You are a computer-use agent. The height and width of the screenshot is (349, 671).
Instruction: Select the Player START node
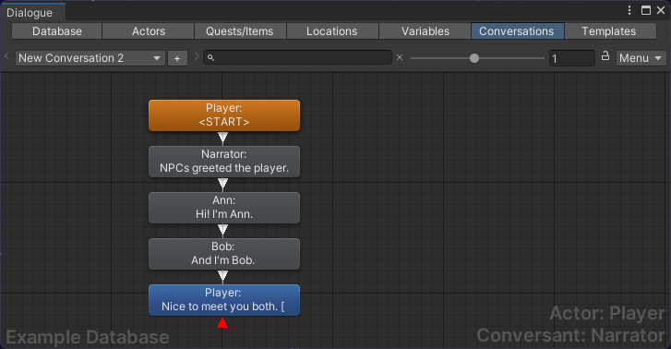click(223, 115)
